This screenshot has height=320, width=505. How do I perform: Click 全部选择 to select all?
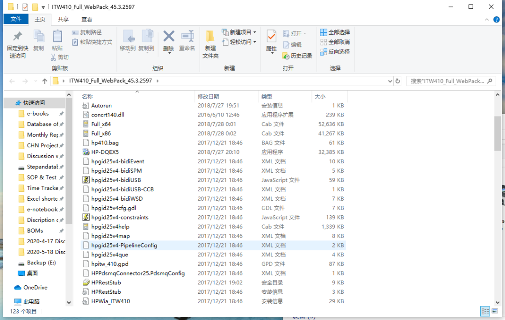click(335, 32)
